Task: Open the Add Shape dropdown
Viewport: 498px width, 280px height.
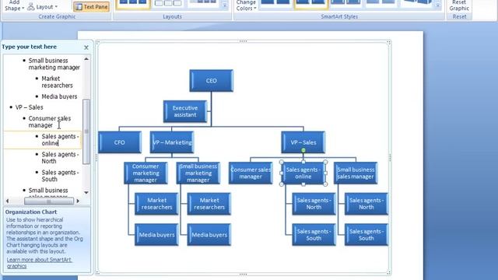Action: pos(14,5)
